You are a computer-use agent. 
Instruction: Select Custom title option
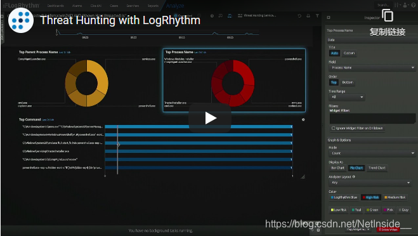(x=349, y=53)
